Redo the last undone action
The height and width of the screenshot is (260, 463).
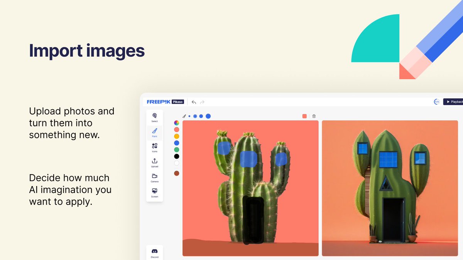point(202,102)
